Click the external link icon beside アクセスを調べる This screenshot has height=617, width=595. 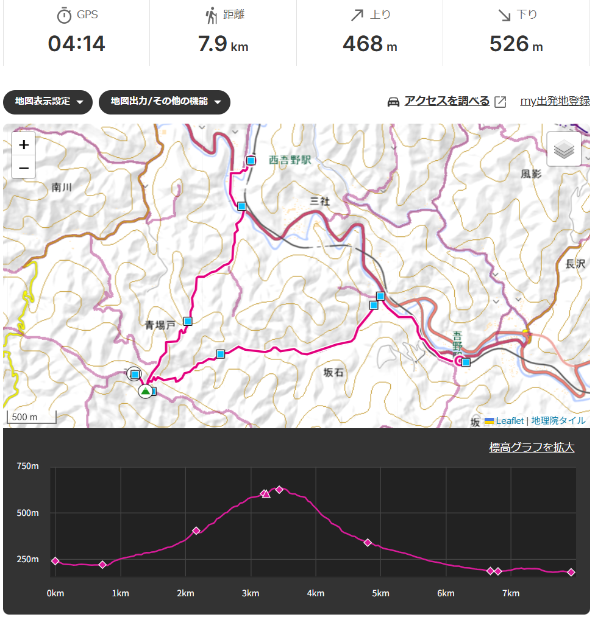point(500,102)
